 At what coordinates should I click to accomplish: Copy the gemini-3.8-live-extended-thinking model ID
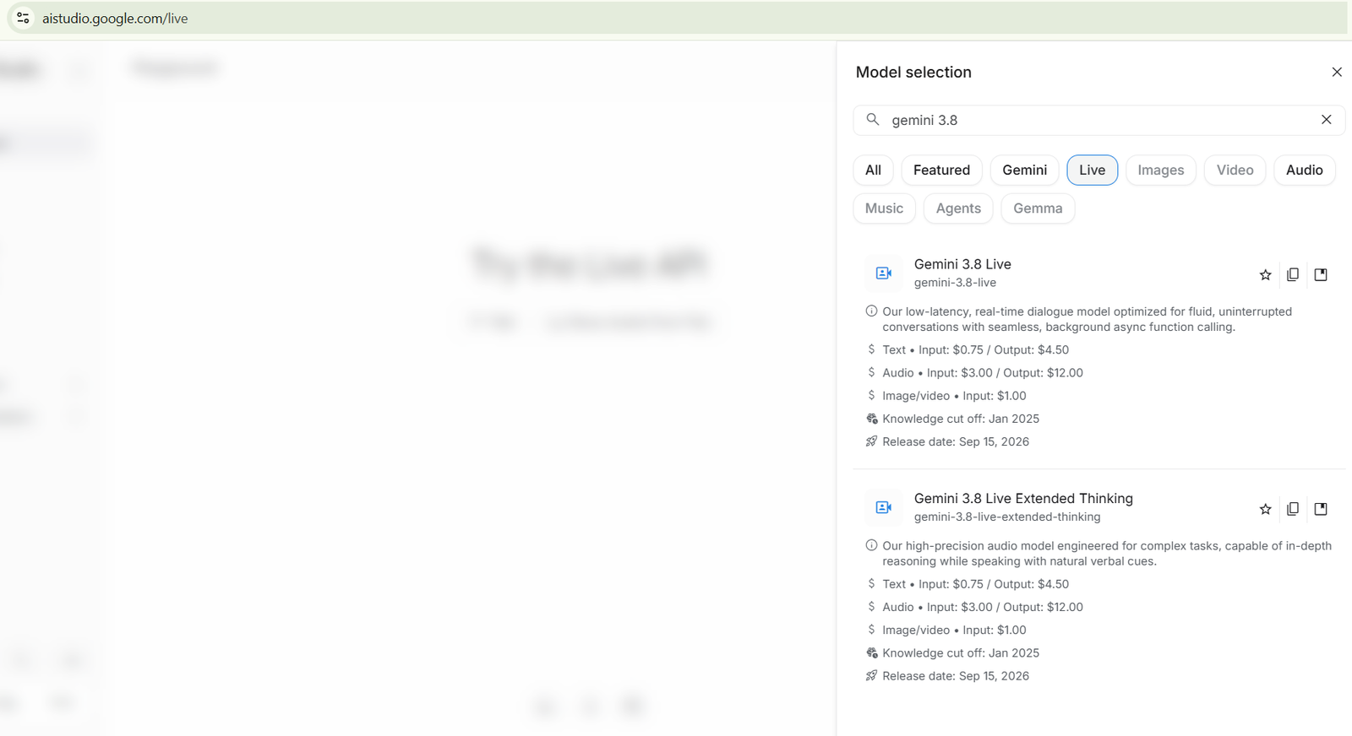click(1293, 509)
